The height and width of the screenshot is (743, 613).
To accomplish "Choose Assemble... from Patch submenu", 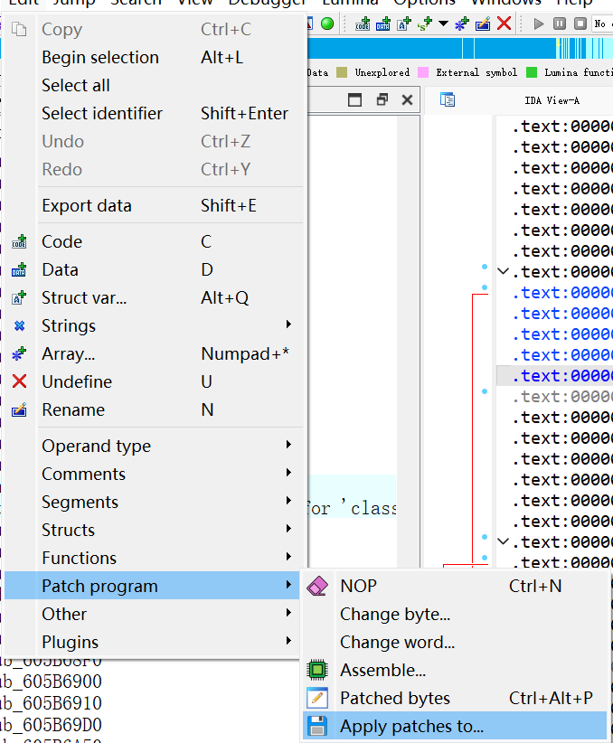I will click(x=455, y=670).
